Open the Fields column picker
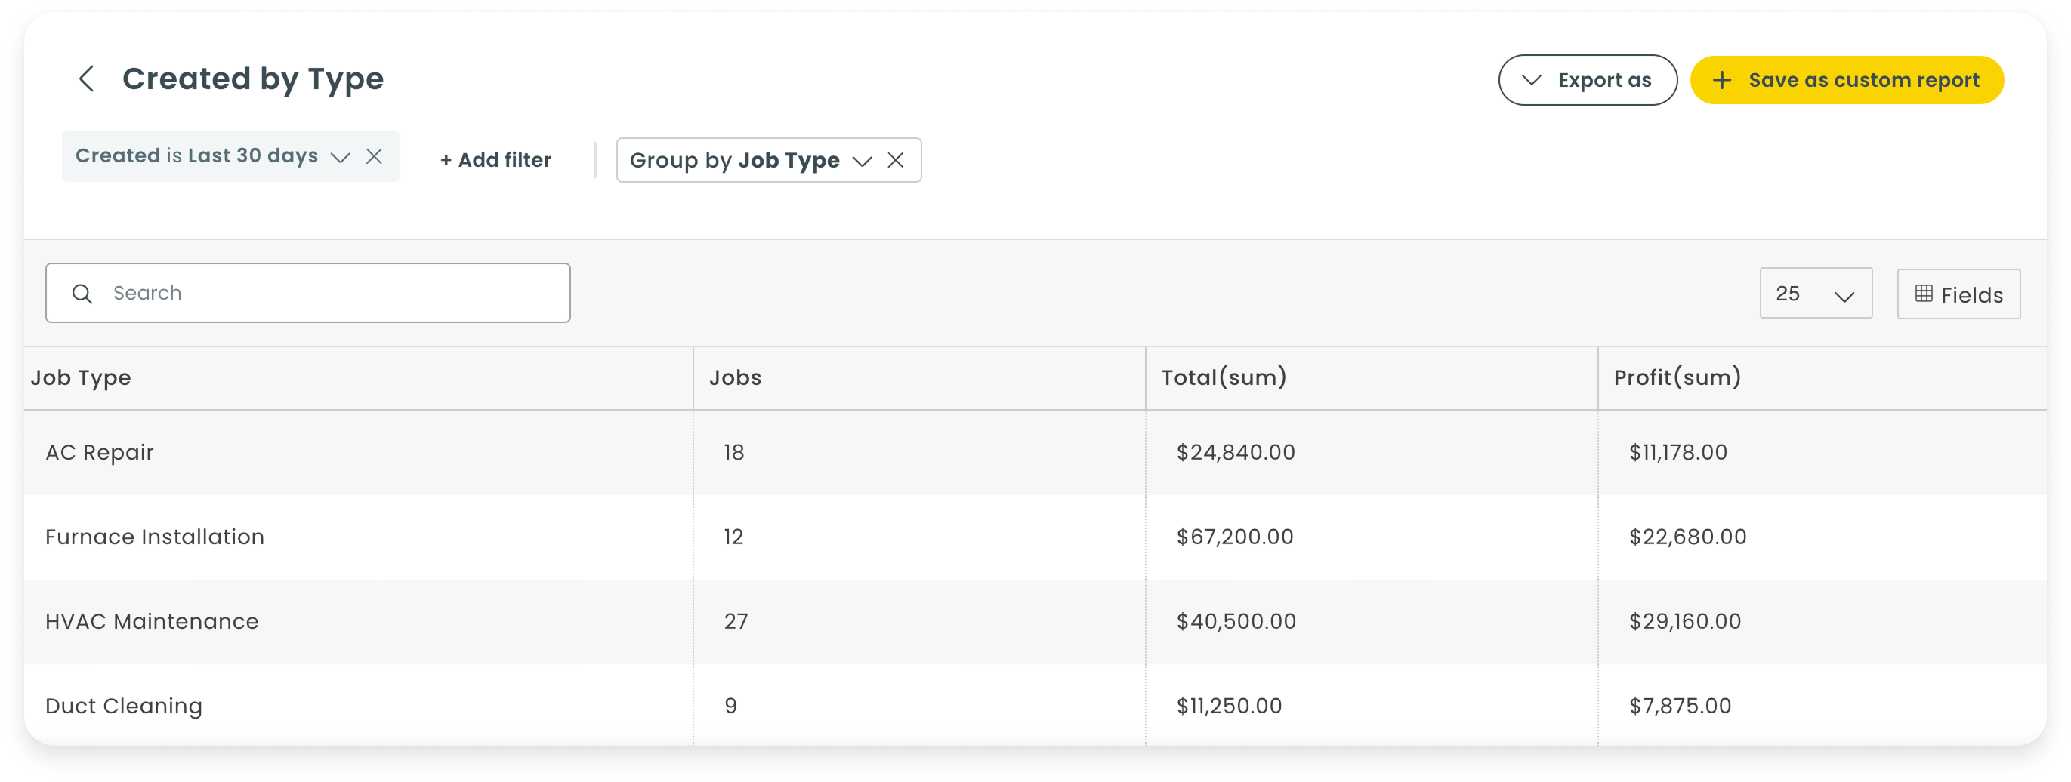The height and width of the screenshot is (782, 2071). click(x=1958, y=294)
